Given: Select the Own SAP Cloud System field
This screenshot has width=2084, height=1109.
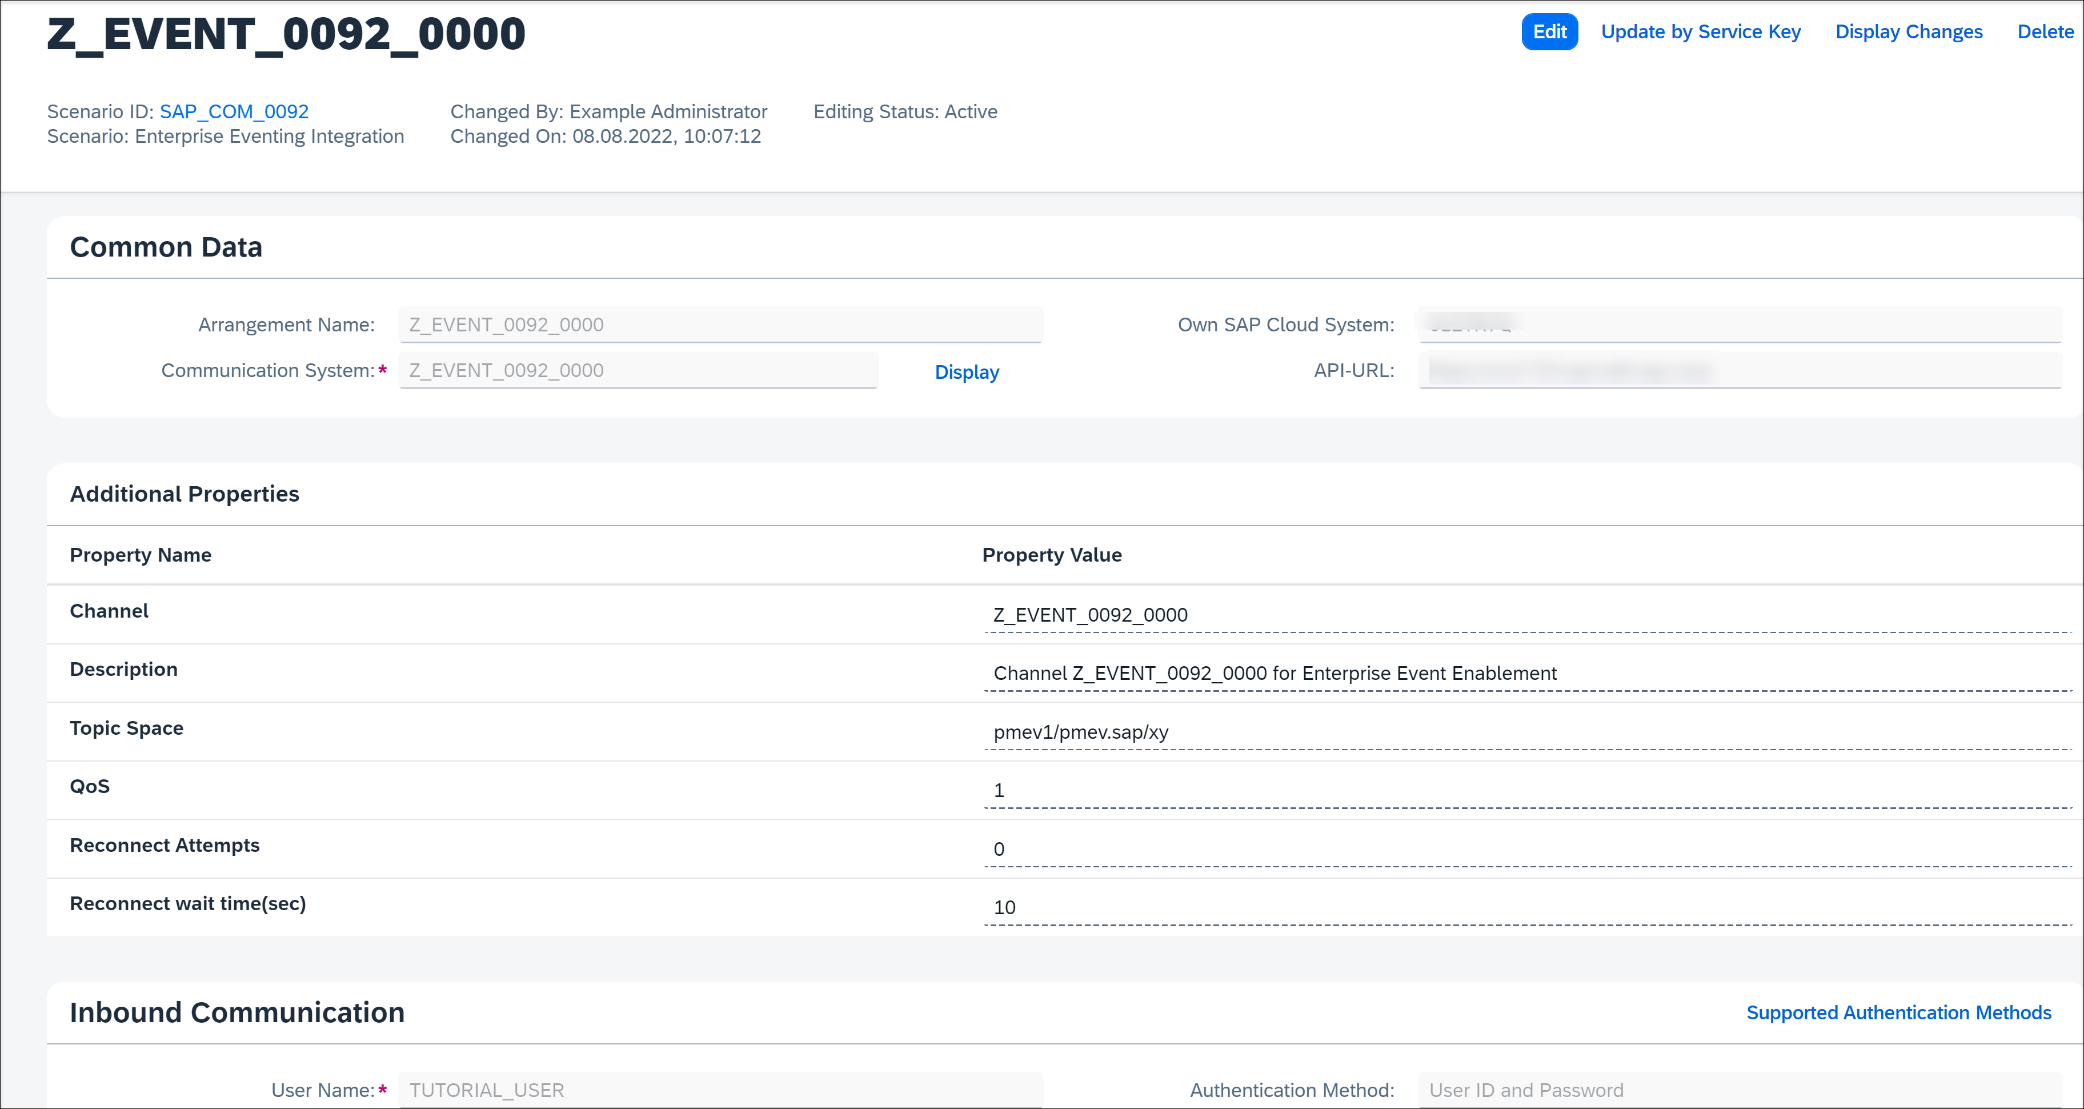Looking at the screenshot, I should click(x=1740, y=325).
